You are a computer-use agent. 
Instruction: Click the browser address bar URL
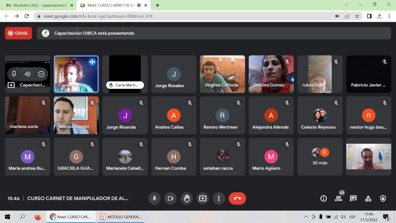click(x=98, y=16)
